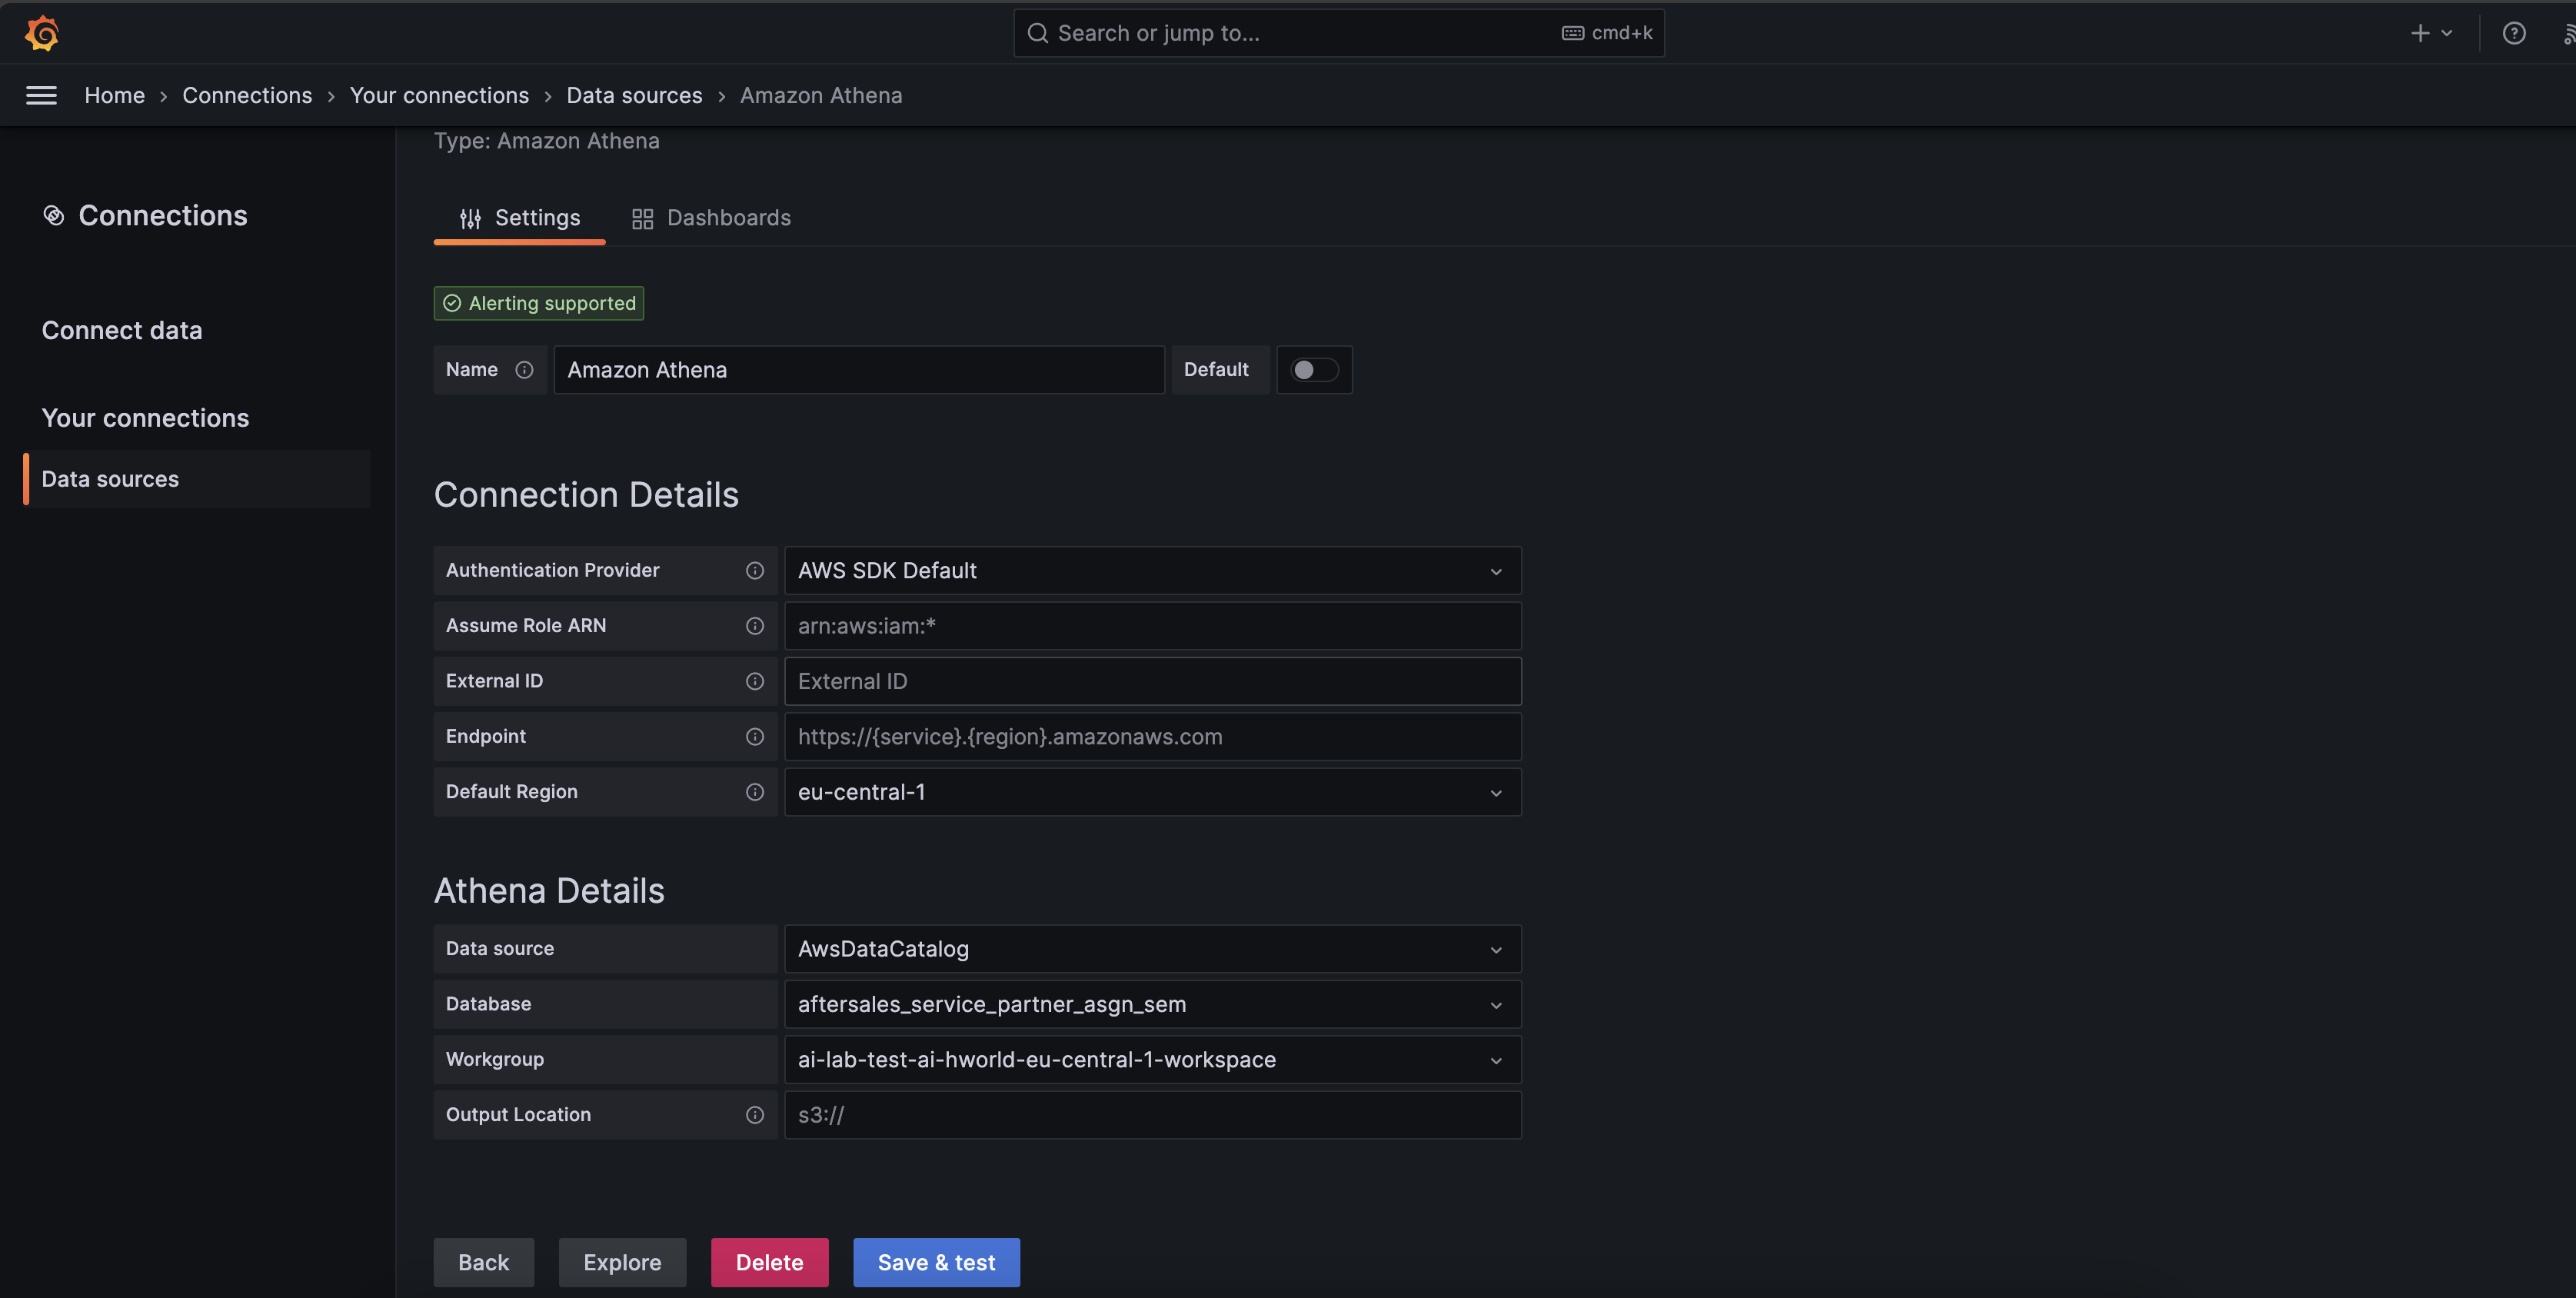Click the Dashboards tab grid icon
The height and width of the screenshot is (1298, 2576).
coord(642,218)
